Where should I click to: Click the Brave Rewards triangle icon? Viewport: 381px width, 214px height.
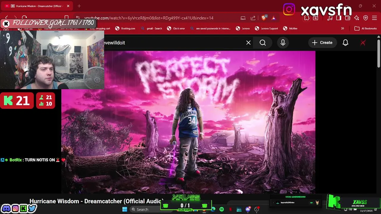[274, 18]
